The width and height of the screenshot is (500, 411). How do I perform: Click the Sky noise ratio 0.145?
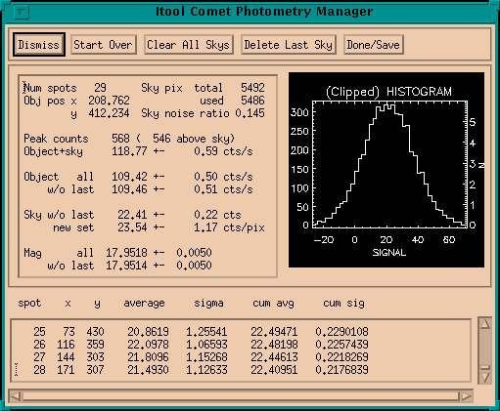[x=250, y=113]
